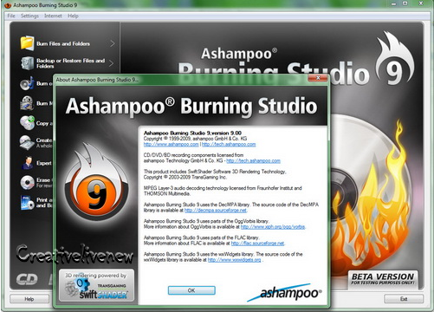Follow the www.ashampoo.com link
Screen dimensions: 434x312
(x=171, y=144)
